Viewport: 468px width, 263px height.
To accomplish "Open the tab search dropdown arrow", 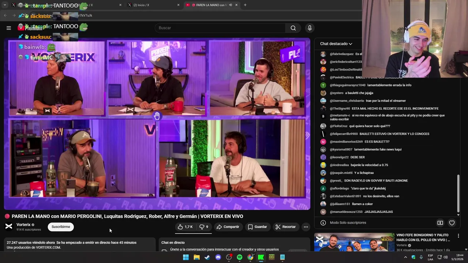I will 5,5.
